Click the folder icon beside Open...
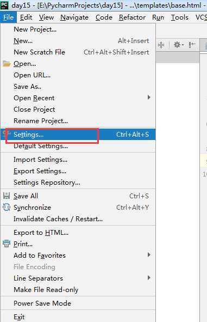Image resolution: width=207 pixels, height=322 pixels. coord(7,64)
